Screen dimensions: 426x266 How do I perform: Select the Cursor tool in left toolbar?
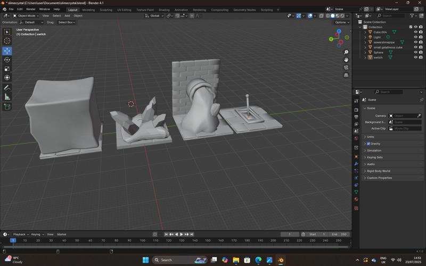tap(7, 41)
